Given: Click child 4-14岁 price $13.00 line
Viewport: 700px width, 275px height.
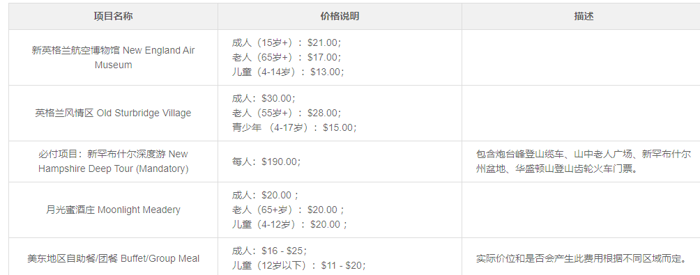Looking at the screenshot, I should (x=289, y=72).
